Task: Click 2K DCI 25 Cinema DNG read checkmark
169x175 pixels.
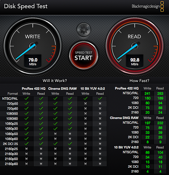Action: (x=70, y=144)
